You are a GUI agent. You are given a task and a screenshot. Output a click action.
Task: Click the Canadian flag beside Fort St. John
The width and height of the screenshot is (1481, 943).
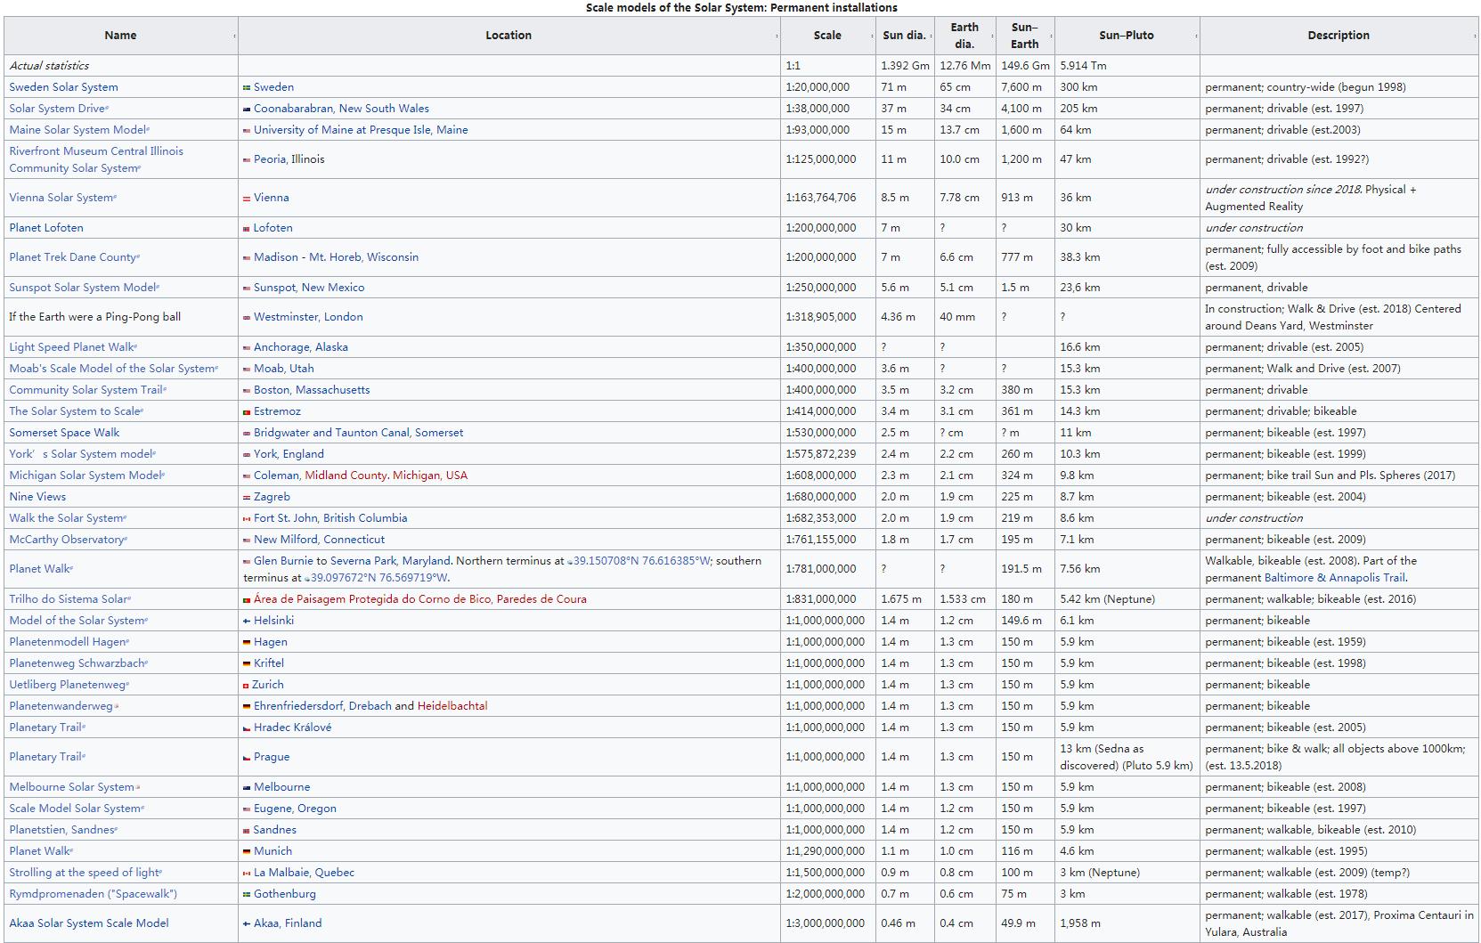click(x=247, y=518)
